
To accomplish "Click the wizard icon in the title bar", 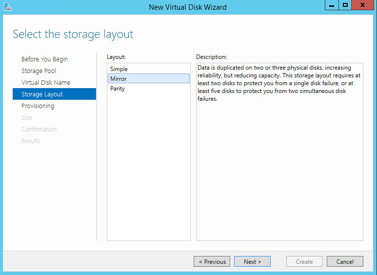I will (7, 7).
